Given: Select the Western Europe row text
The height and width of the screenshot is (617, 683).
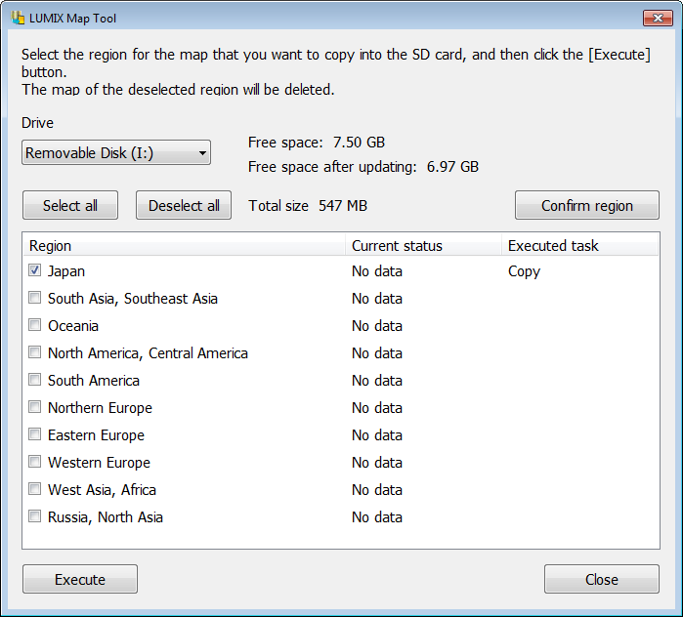Looking at the screenshot, I should 99,463.
